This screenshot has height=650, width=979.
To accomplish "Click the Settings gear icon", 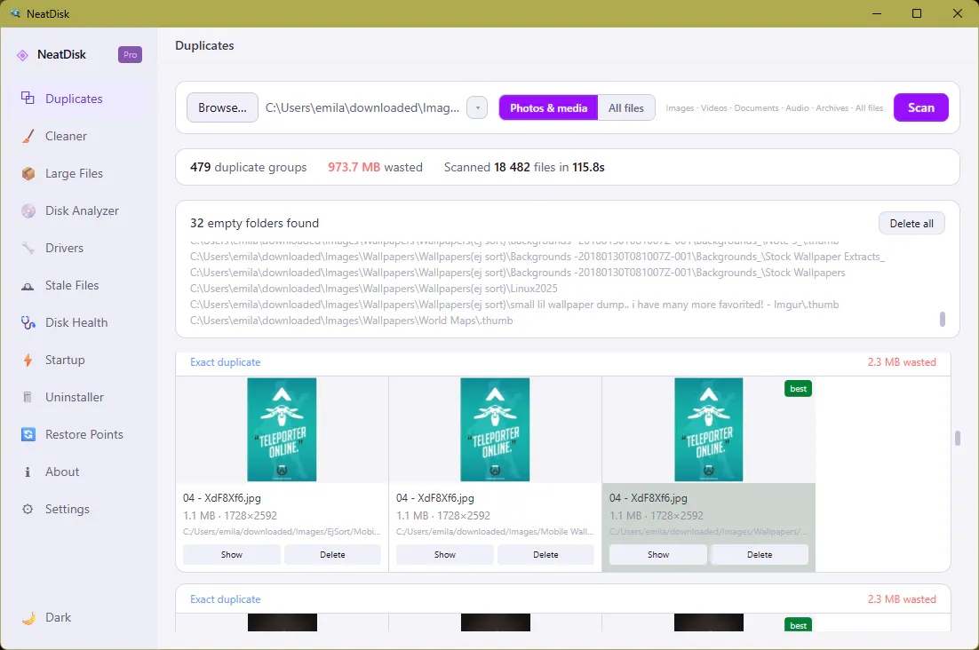I will coord(28,509).
